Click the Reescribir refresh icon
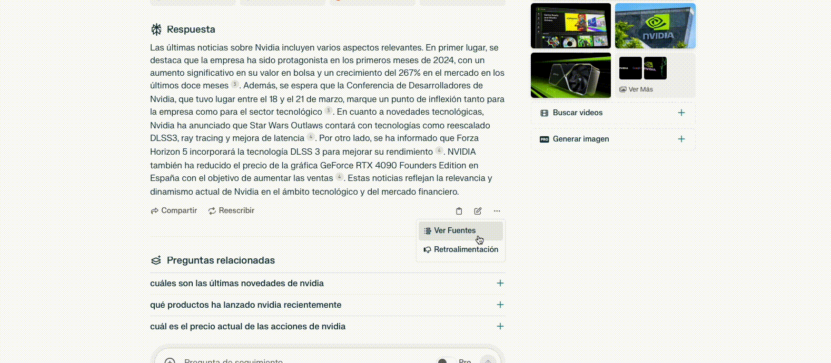831x363 pixels. point(212,211)
